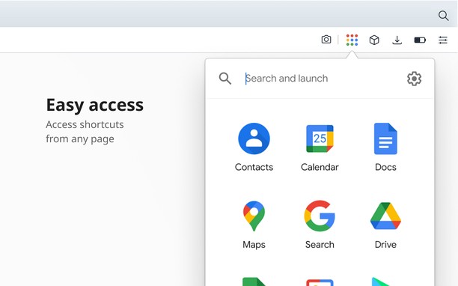458x286 pixels.
Task: Open launcher settings gear icon
Action: tap(414, 79)
